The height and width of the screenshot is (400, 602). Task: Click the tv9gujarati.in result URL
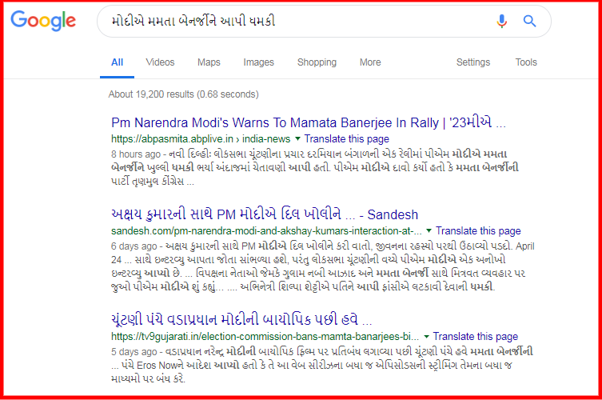tap(265, 337)
